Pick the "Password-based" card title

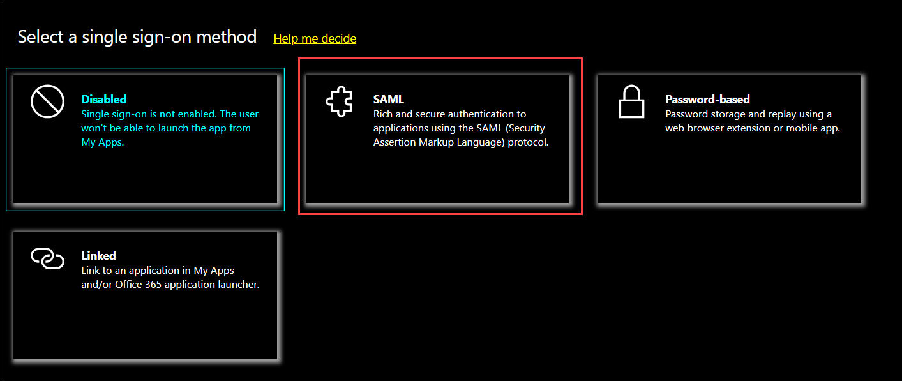point(707,100)
